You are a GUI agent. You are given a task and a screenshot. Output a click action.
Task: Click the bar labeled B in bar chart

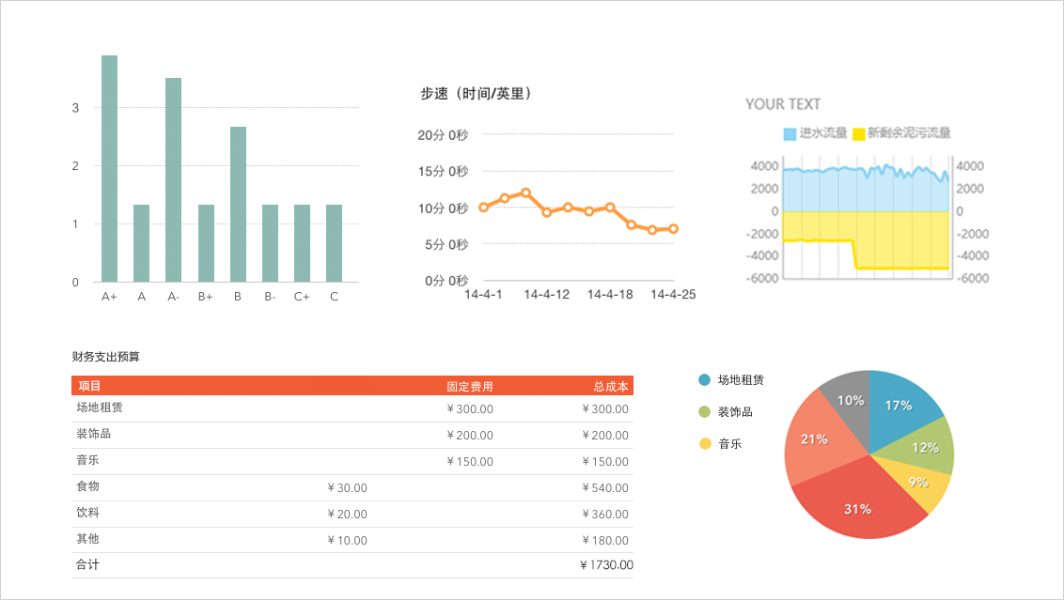(x=238, y=205)
